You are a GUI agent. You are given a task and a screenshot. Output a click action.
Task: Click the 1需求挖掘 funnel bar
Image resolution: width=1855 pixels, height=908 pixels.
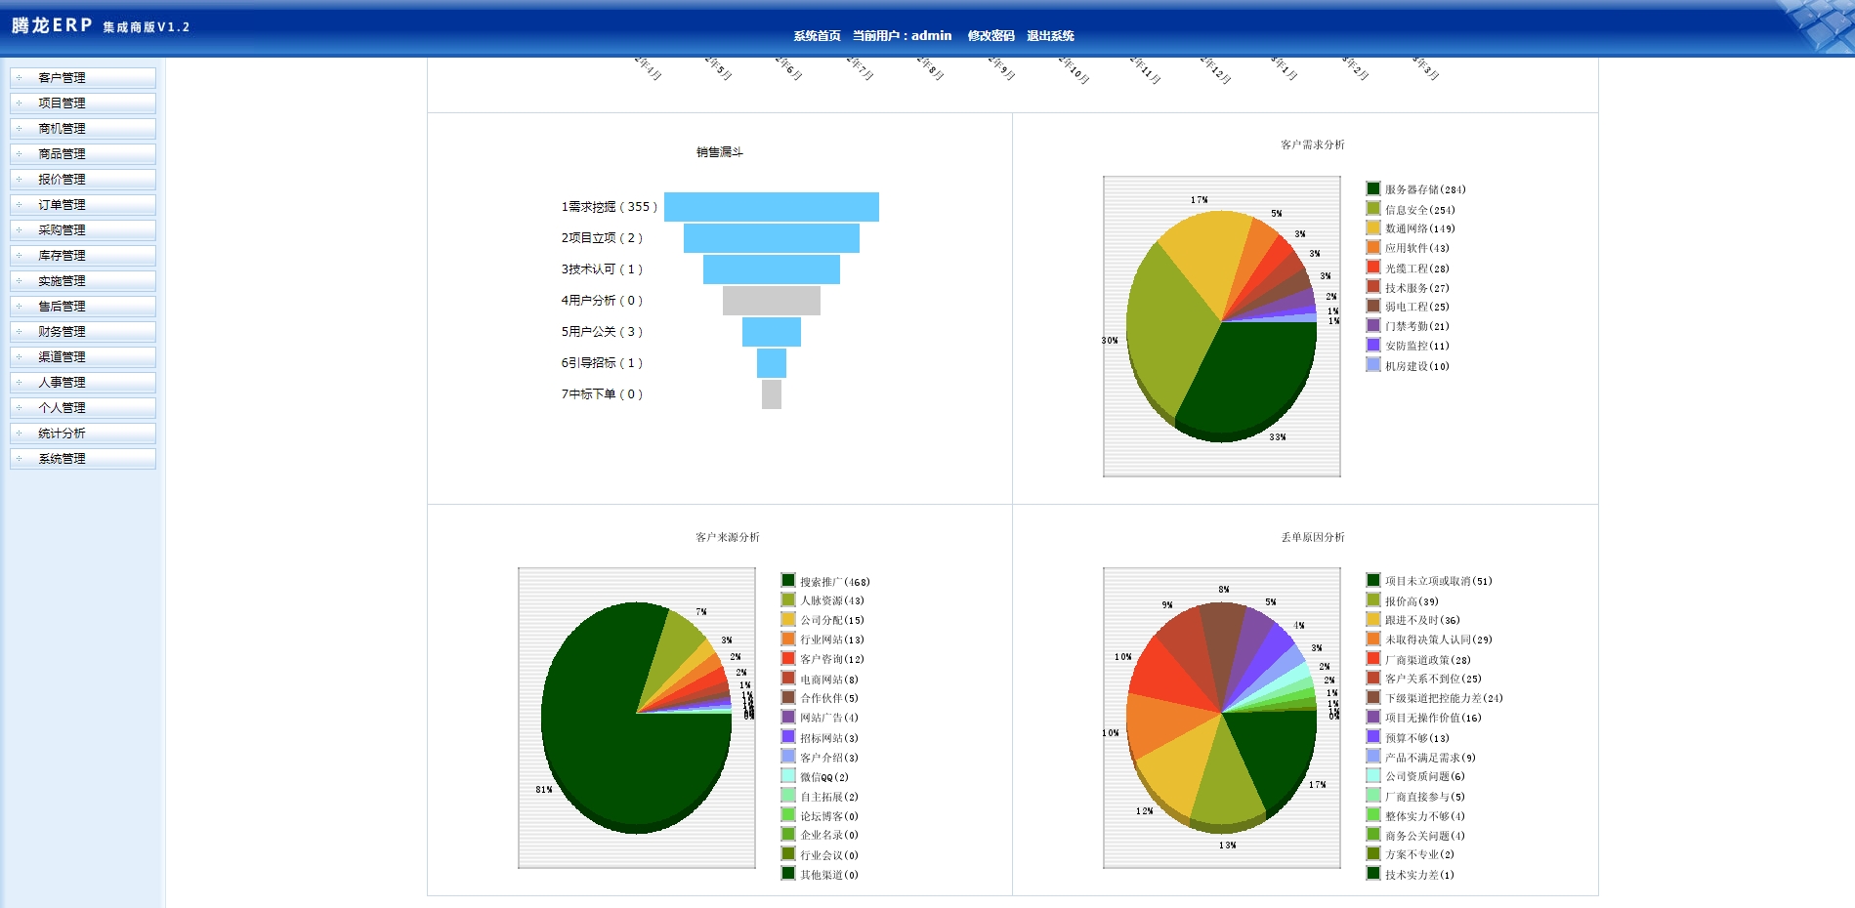(771, 207)
